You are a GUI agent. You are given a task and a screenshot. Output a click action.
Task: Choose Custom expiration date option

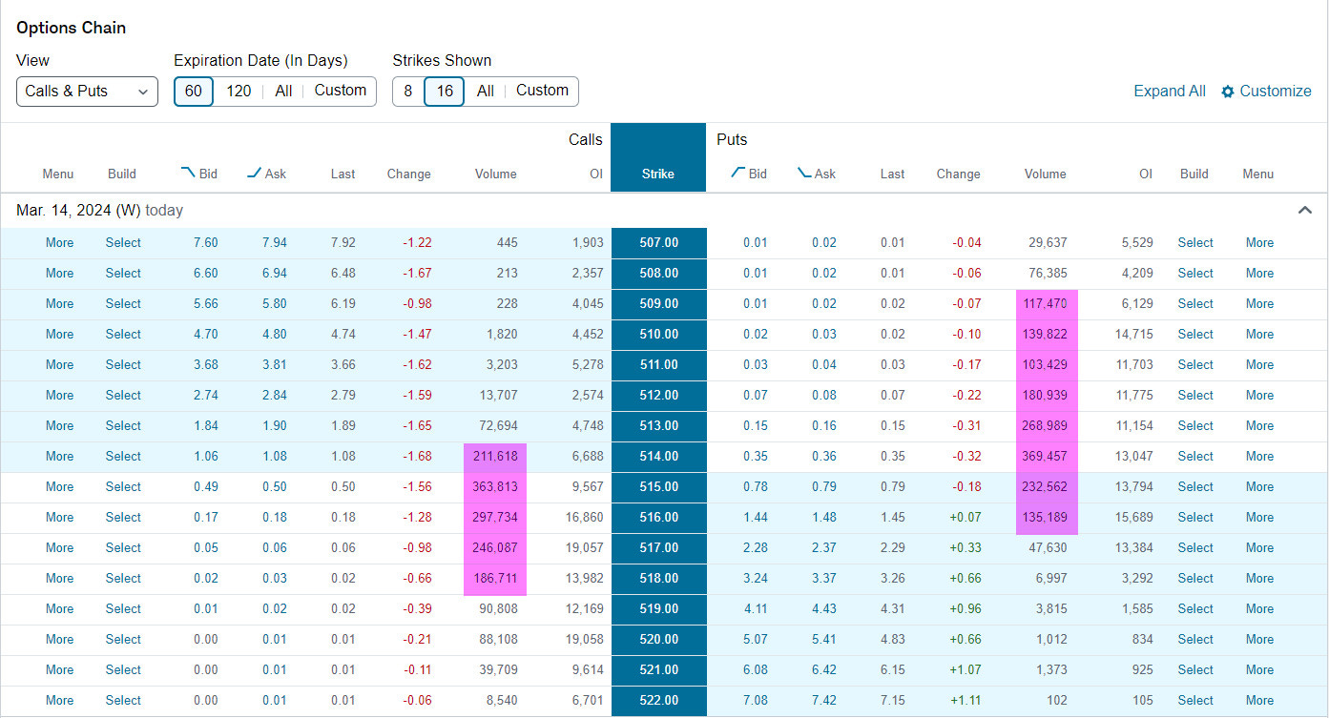[341, 92]
